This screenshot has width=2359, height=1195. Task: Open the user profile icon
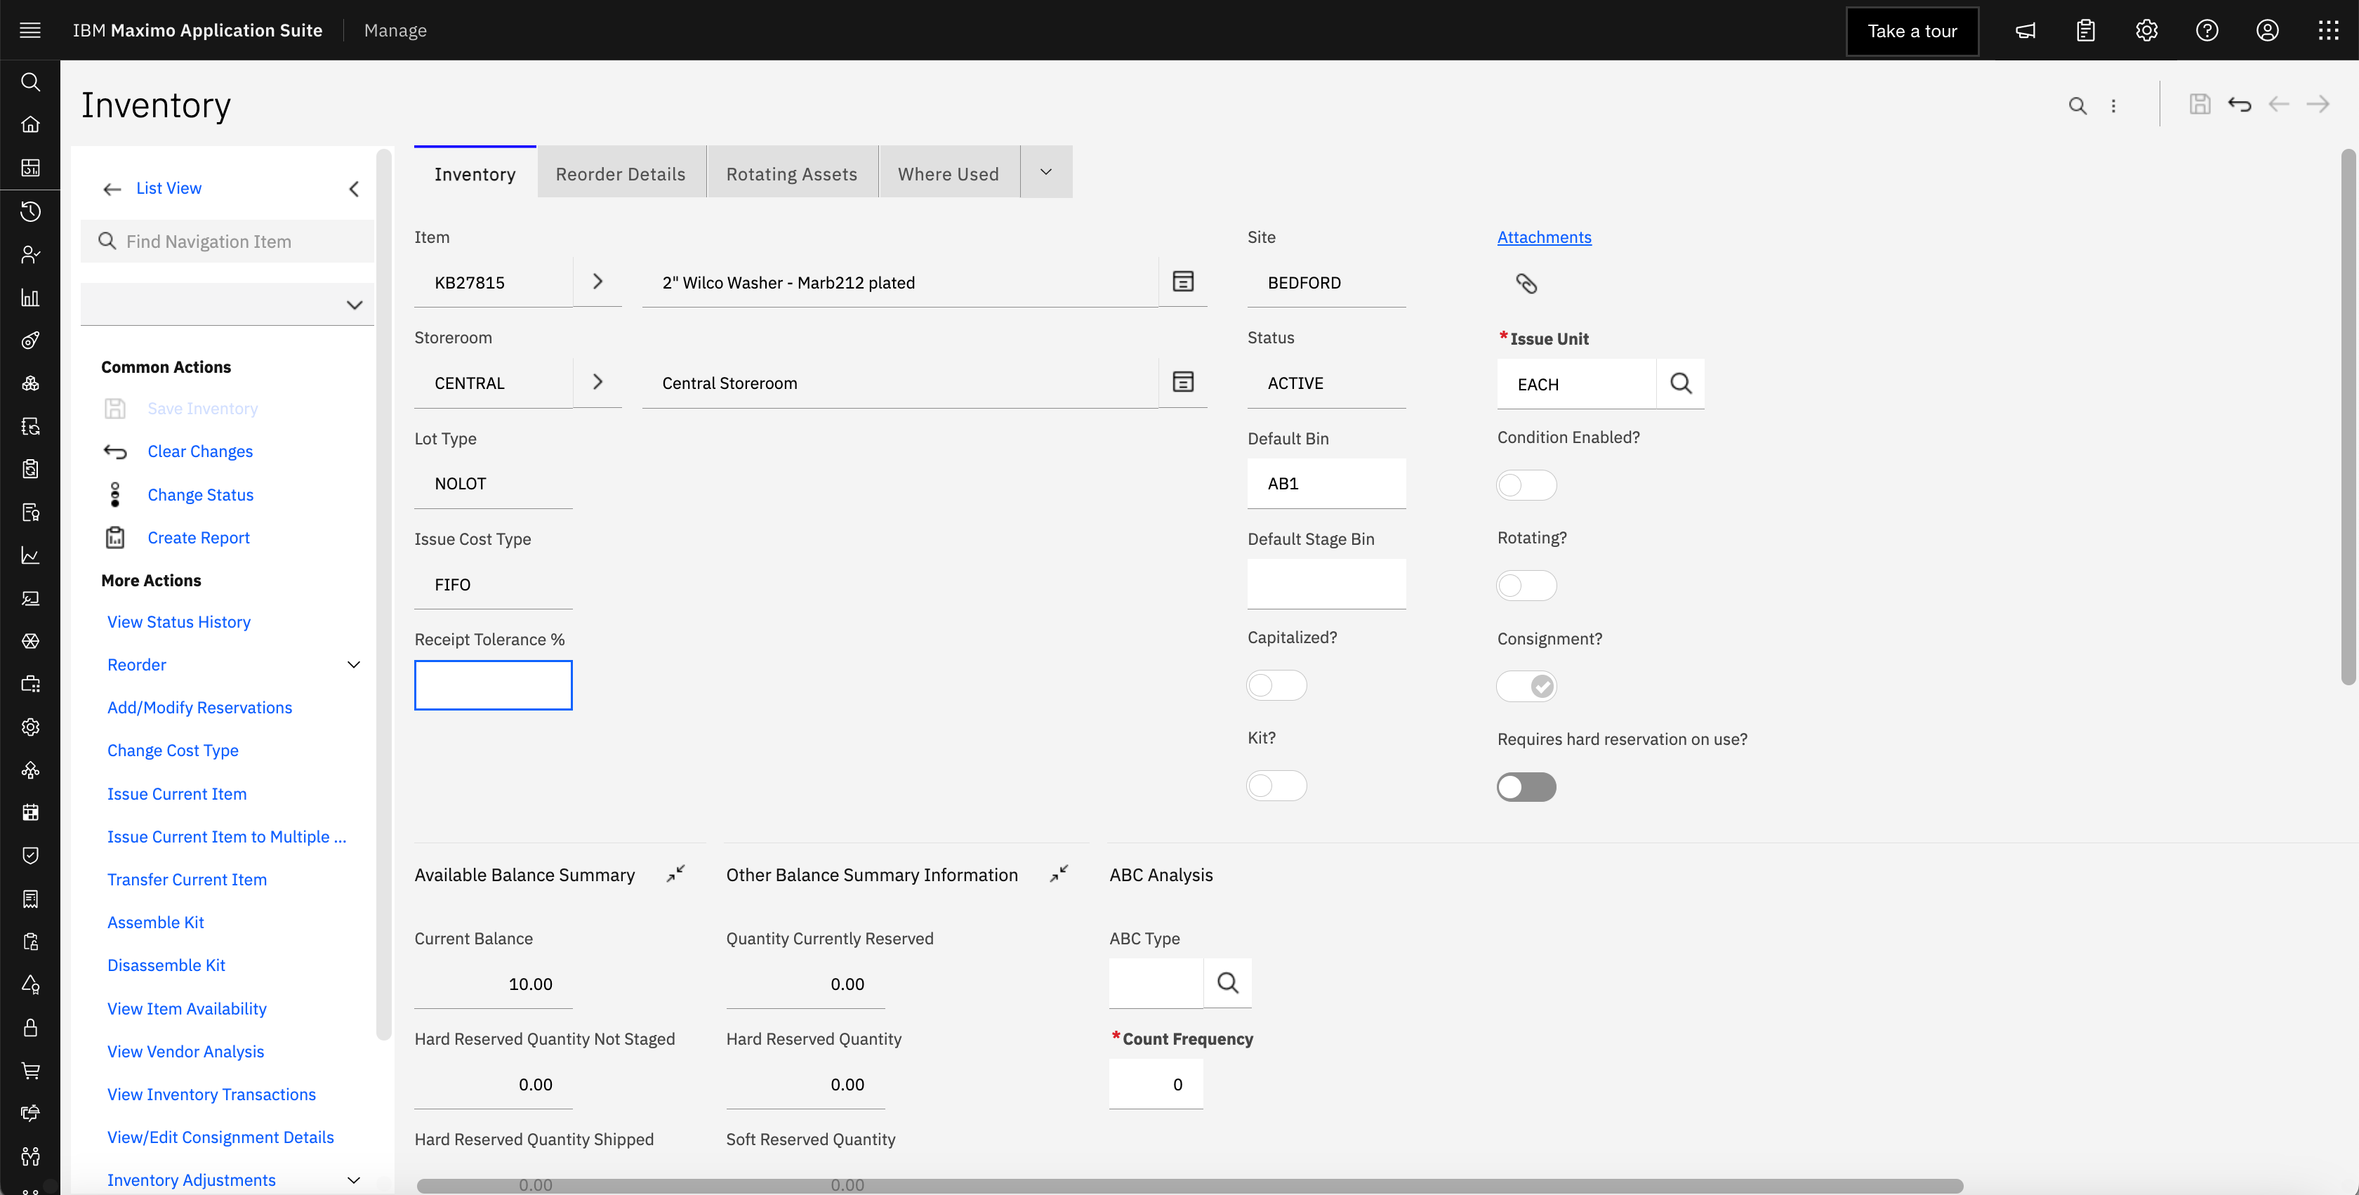coord(2268,30)
